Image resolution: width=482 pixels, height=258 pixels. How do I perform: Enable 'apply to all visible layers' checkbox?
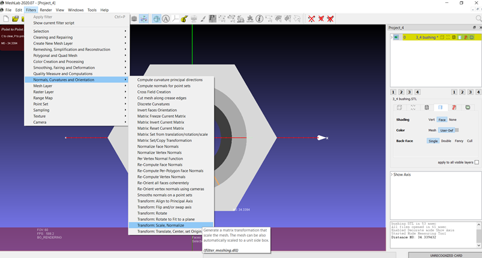477,162
